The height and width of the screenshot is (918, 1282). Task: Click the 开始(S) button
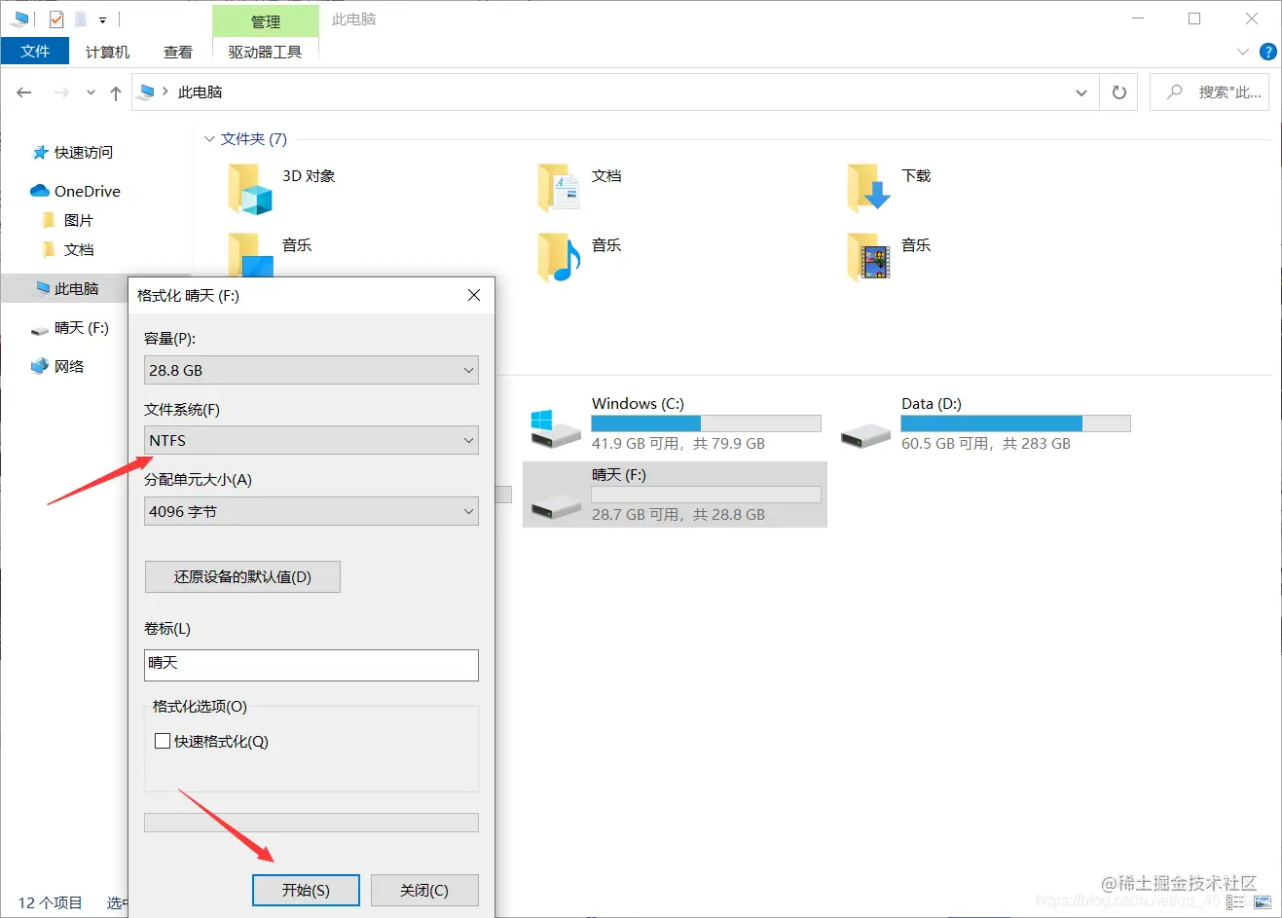pos(306,890)
